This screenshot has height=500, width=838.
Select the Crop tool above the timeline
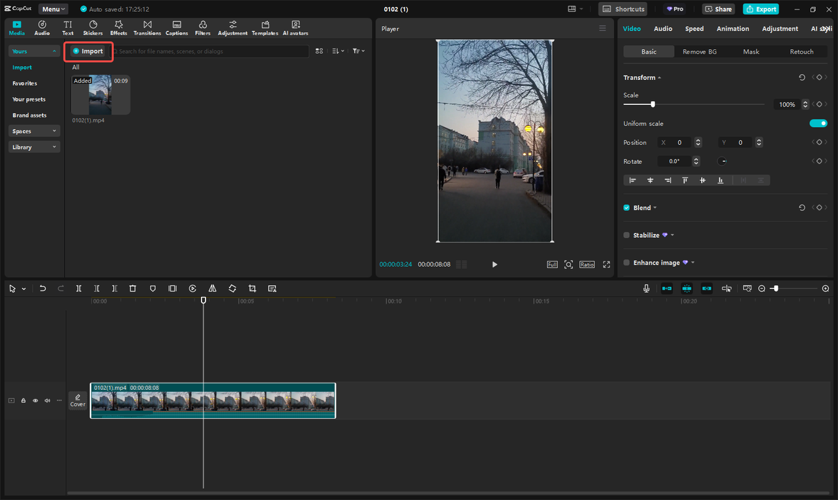pos(252,288)
